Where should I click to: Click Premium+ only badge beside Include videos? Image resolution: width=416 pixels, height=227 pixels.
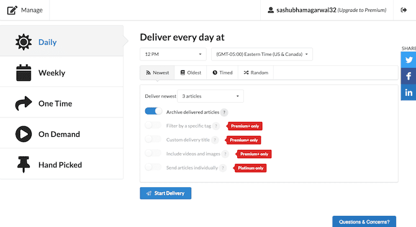254,154
